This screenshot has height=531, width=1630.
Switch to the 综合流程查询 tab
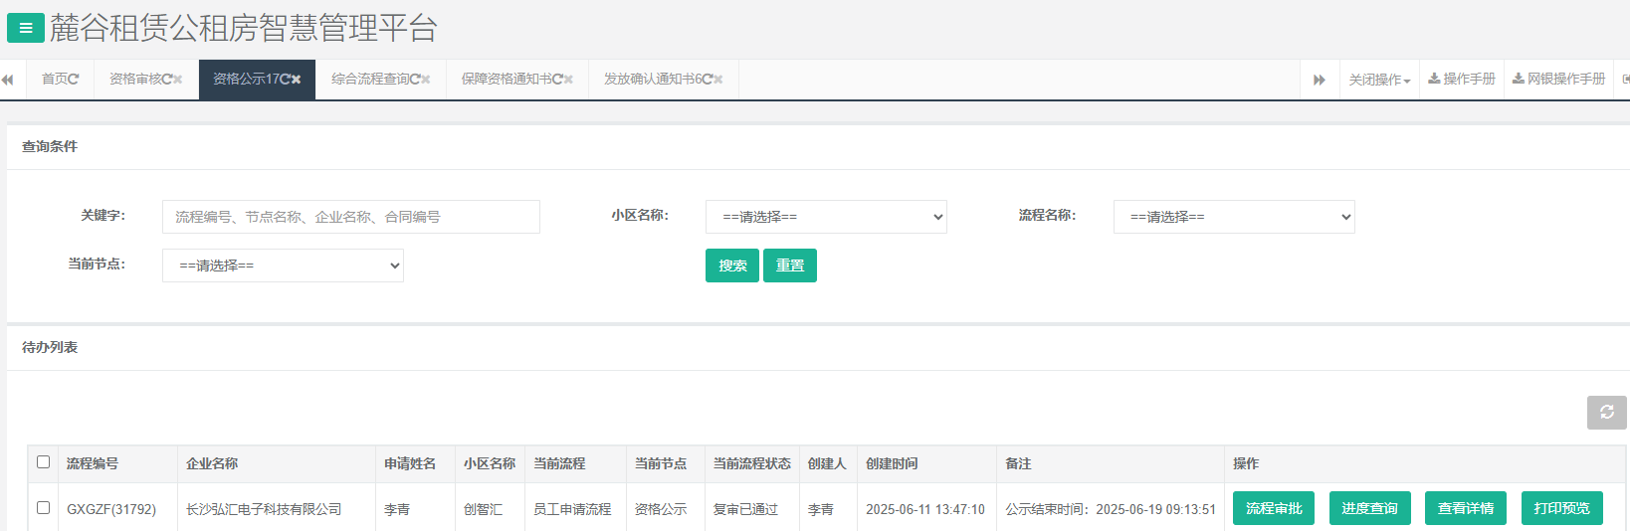tap(372, 80)
